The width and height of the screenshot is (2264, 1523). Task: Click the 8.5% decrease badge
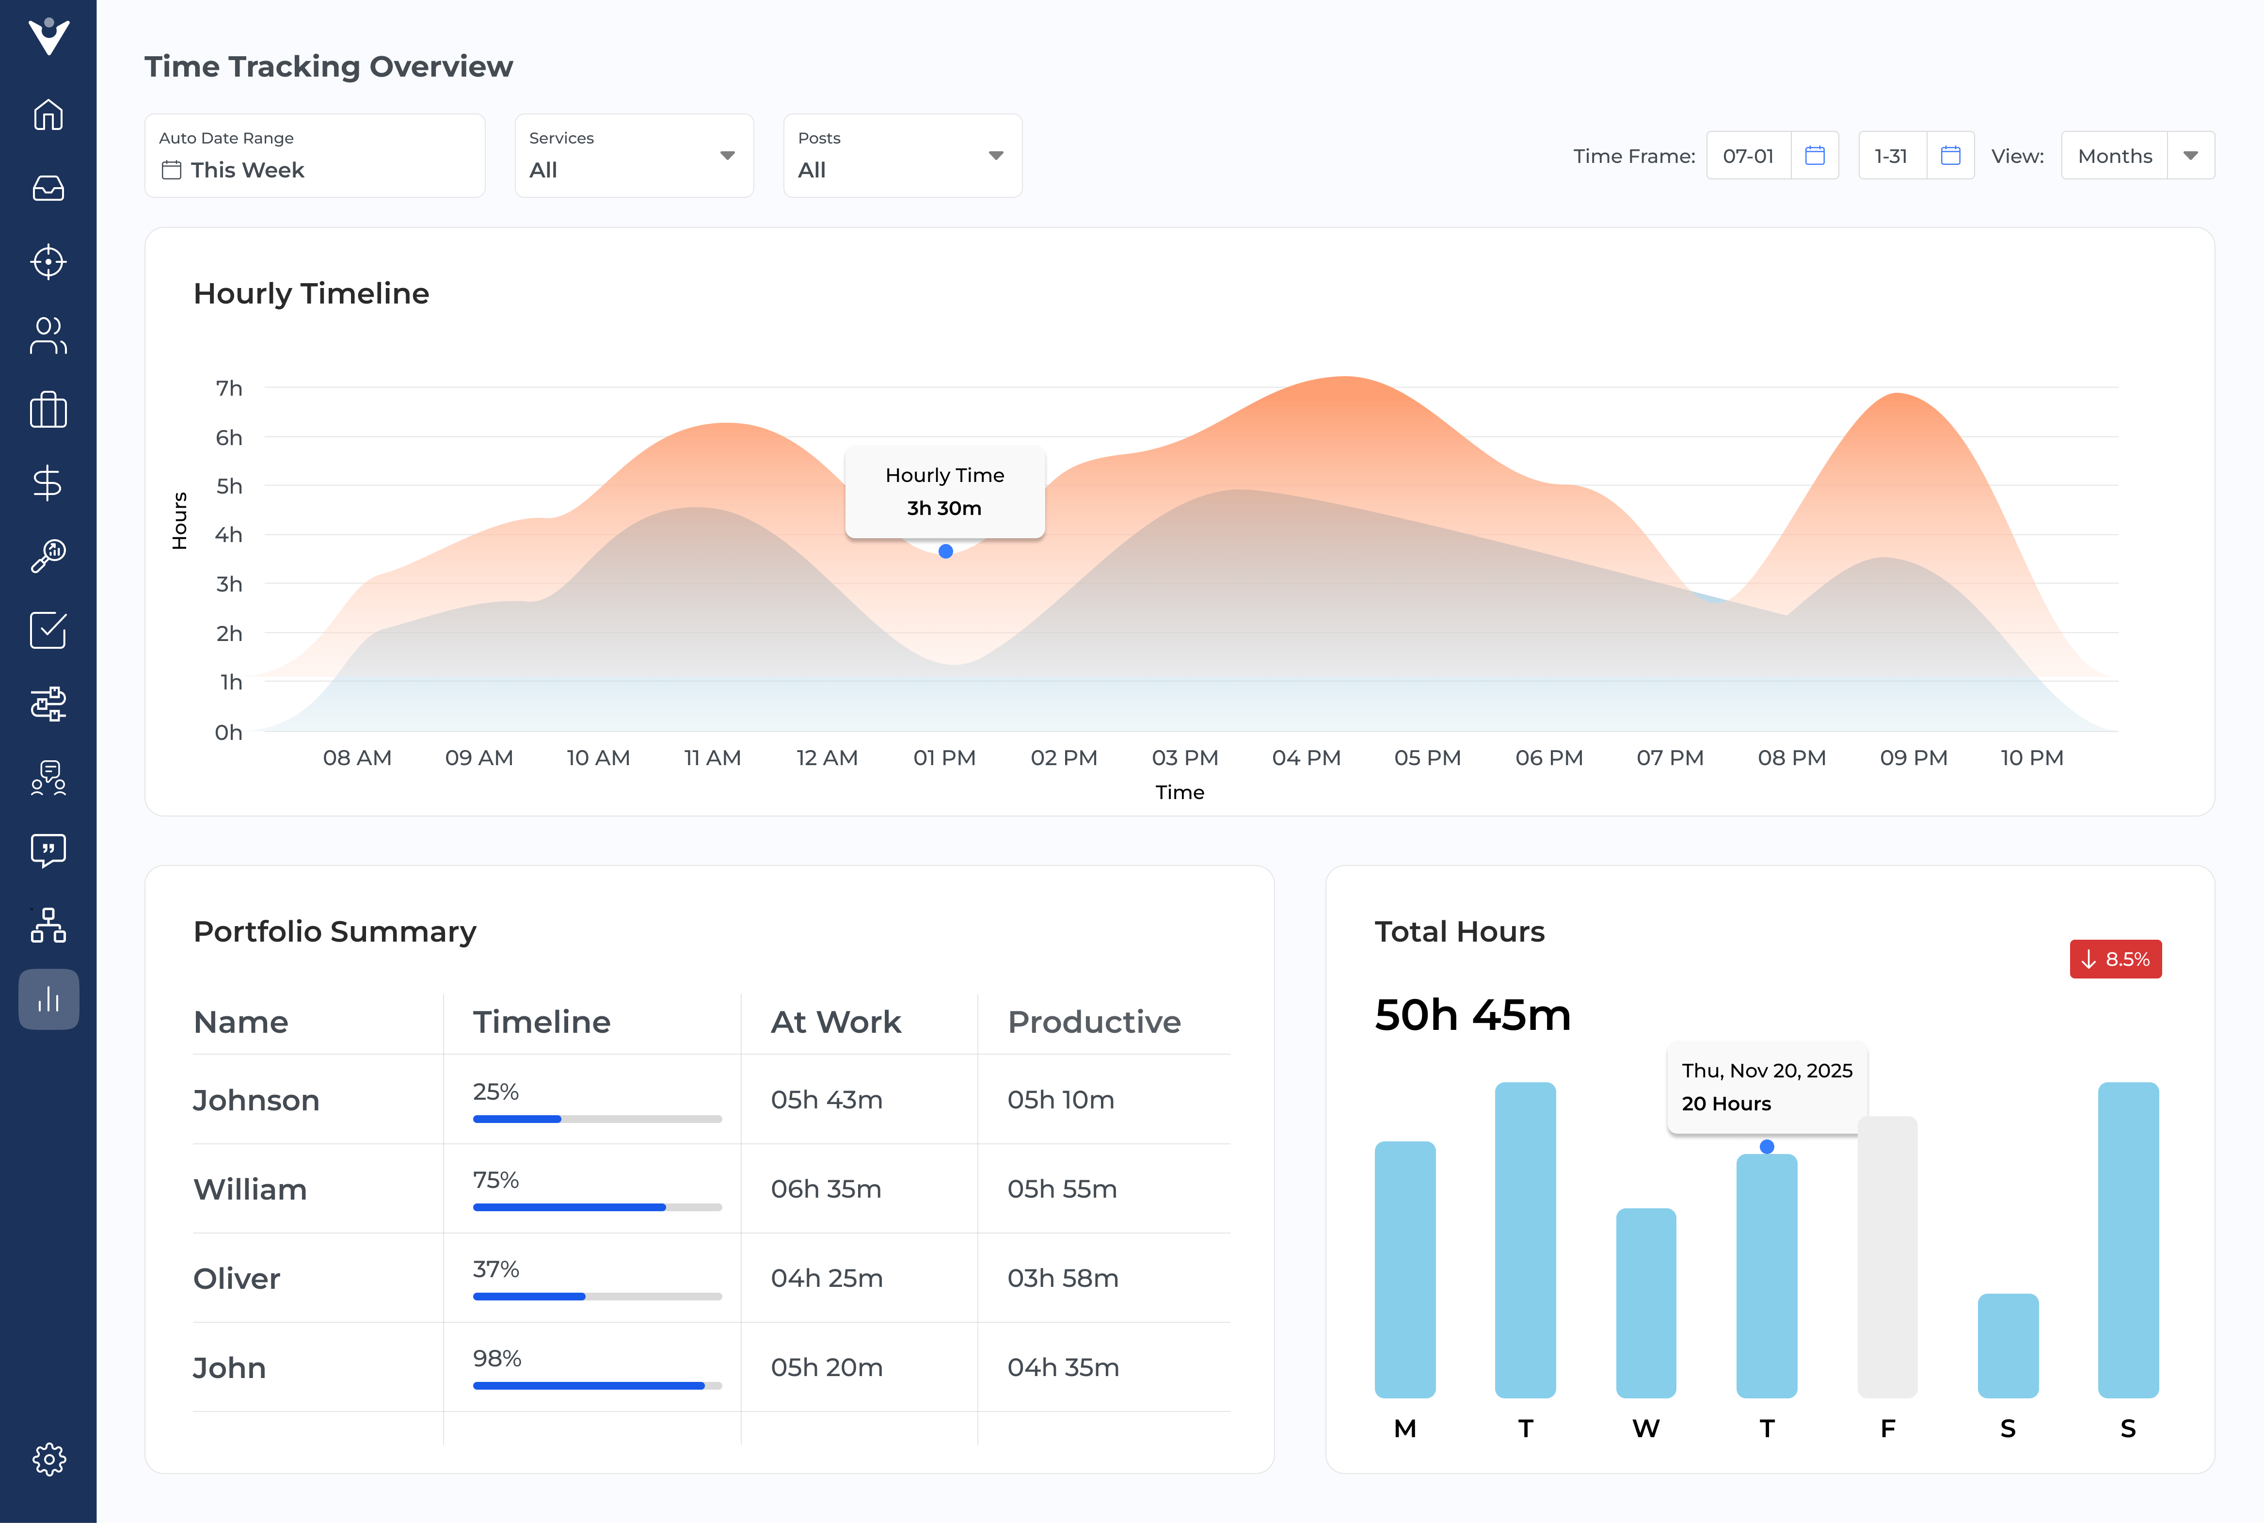pyautogui.click(x=2116, y=960)
